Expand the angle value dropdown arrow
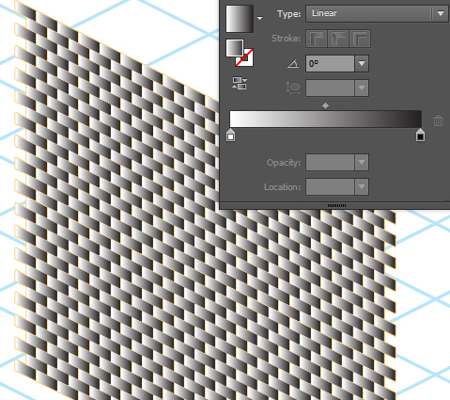The image size is (450, 400). pos(362,64)
